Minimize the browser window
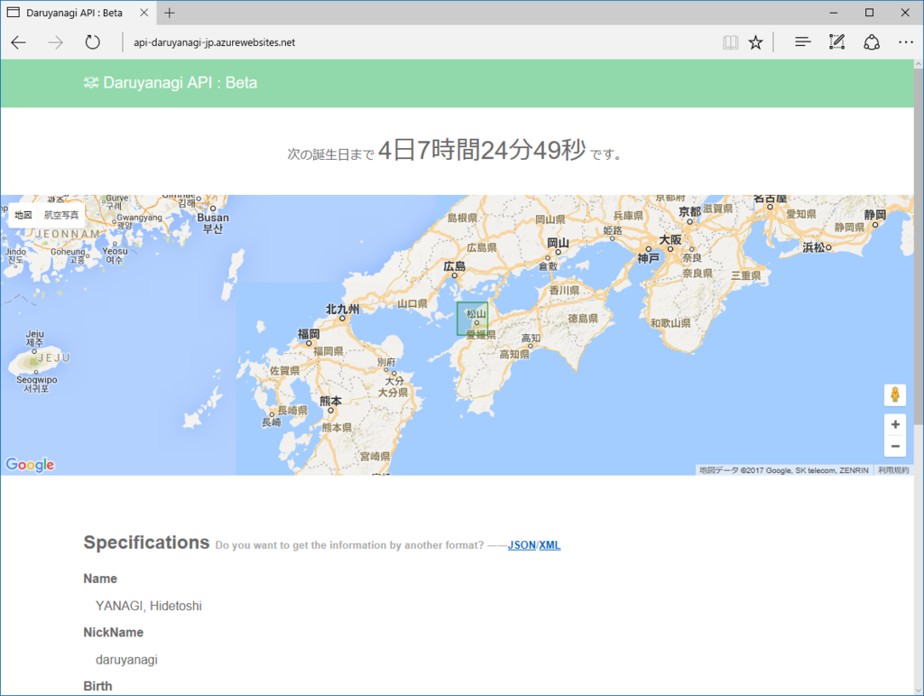The image size is (924, 696). pyautogui.click(x=833, y=13)
